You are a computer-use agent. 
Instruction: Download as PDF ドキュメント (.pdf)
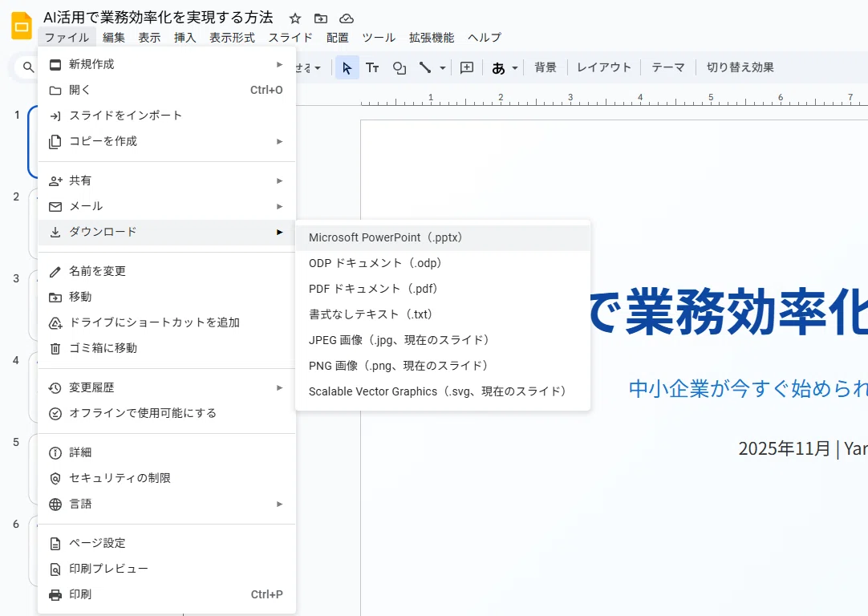pos(443,289)
